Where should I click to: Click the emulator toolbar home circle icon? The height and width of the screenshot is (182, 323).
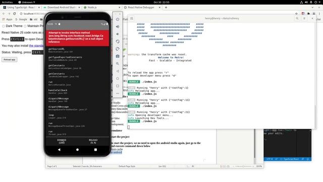click(x=118, y=78)
